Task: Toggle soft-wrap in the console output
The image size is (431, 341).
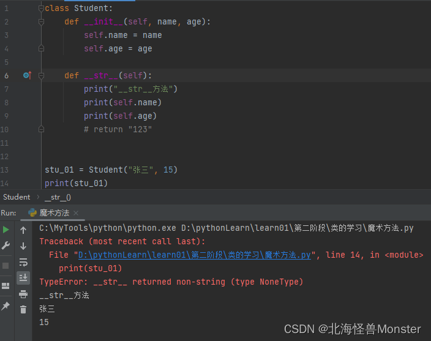Action: pyautogui.click(x=23, y=262)
